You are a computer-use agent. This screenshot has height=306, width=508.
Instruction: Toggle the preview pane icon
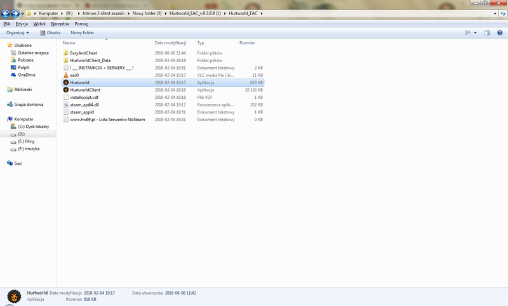(487, 33)
